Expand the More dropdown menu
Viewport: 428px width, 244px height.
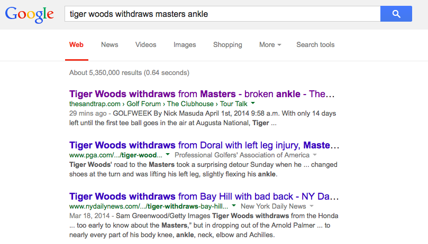[270, 45]
